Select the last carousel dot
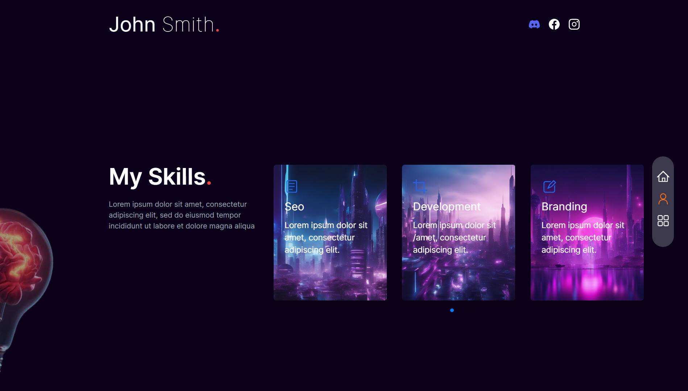Image resolution: width=688 pixels, height=391 pixels. click(x=474, y=310)
